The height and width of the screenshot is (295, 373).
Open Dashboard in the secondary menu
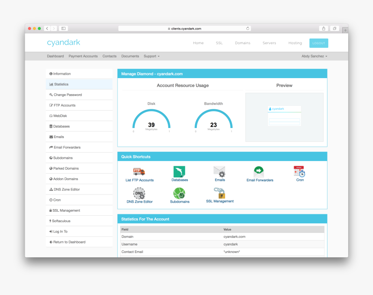[x=56, y=56]
